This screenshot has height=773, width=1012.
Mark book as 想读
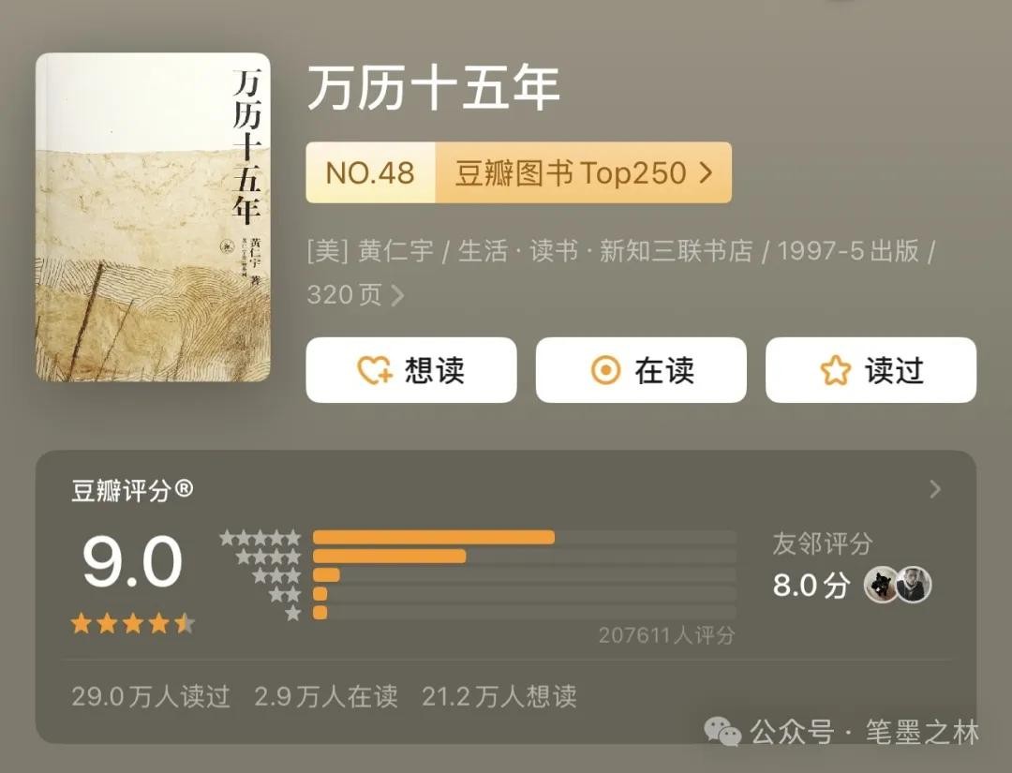click(411, 370)
